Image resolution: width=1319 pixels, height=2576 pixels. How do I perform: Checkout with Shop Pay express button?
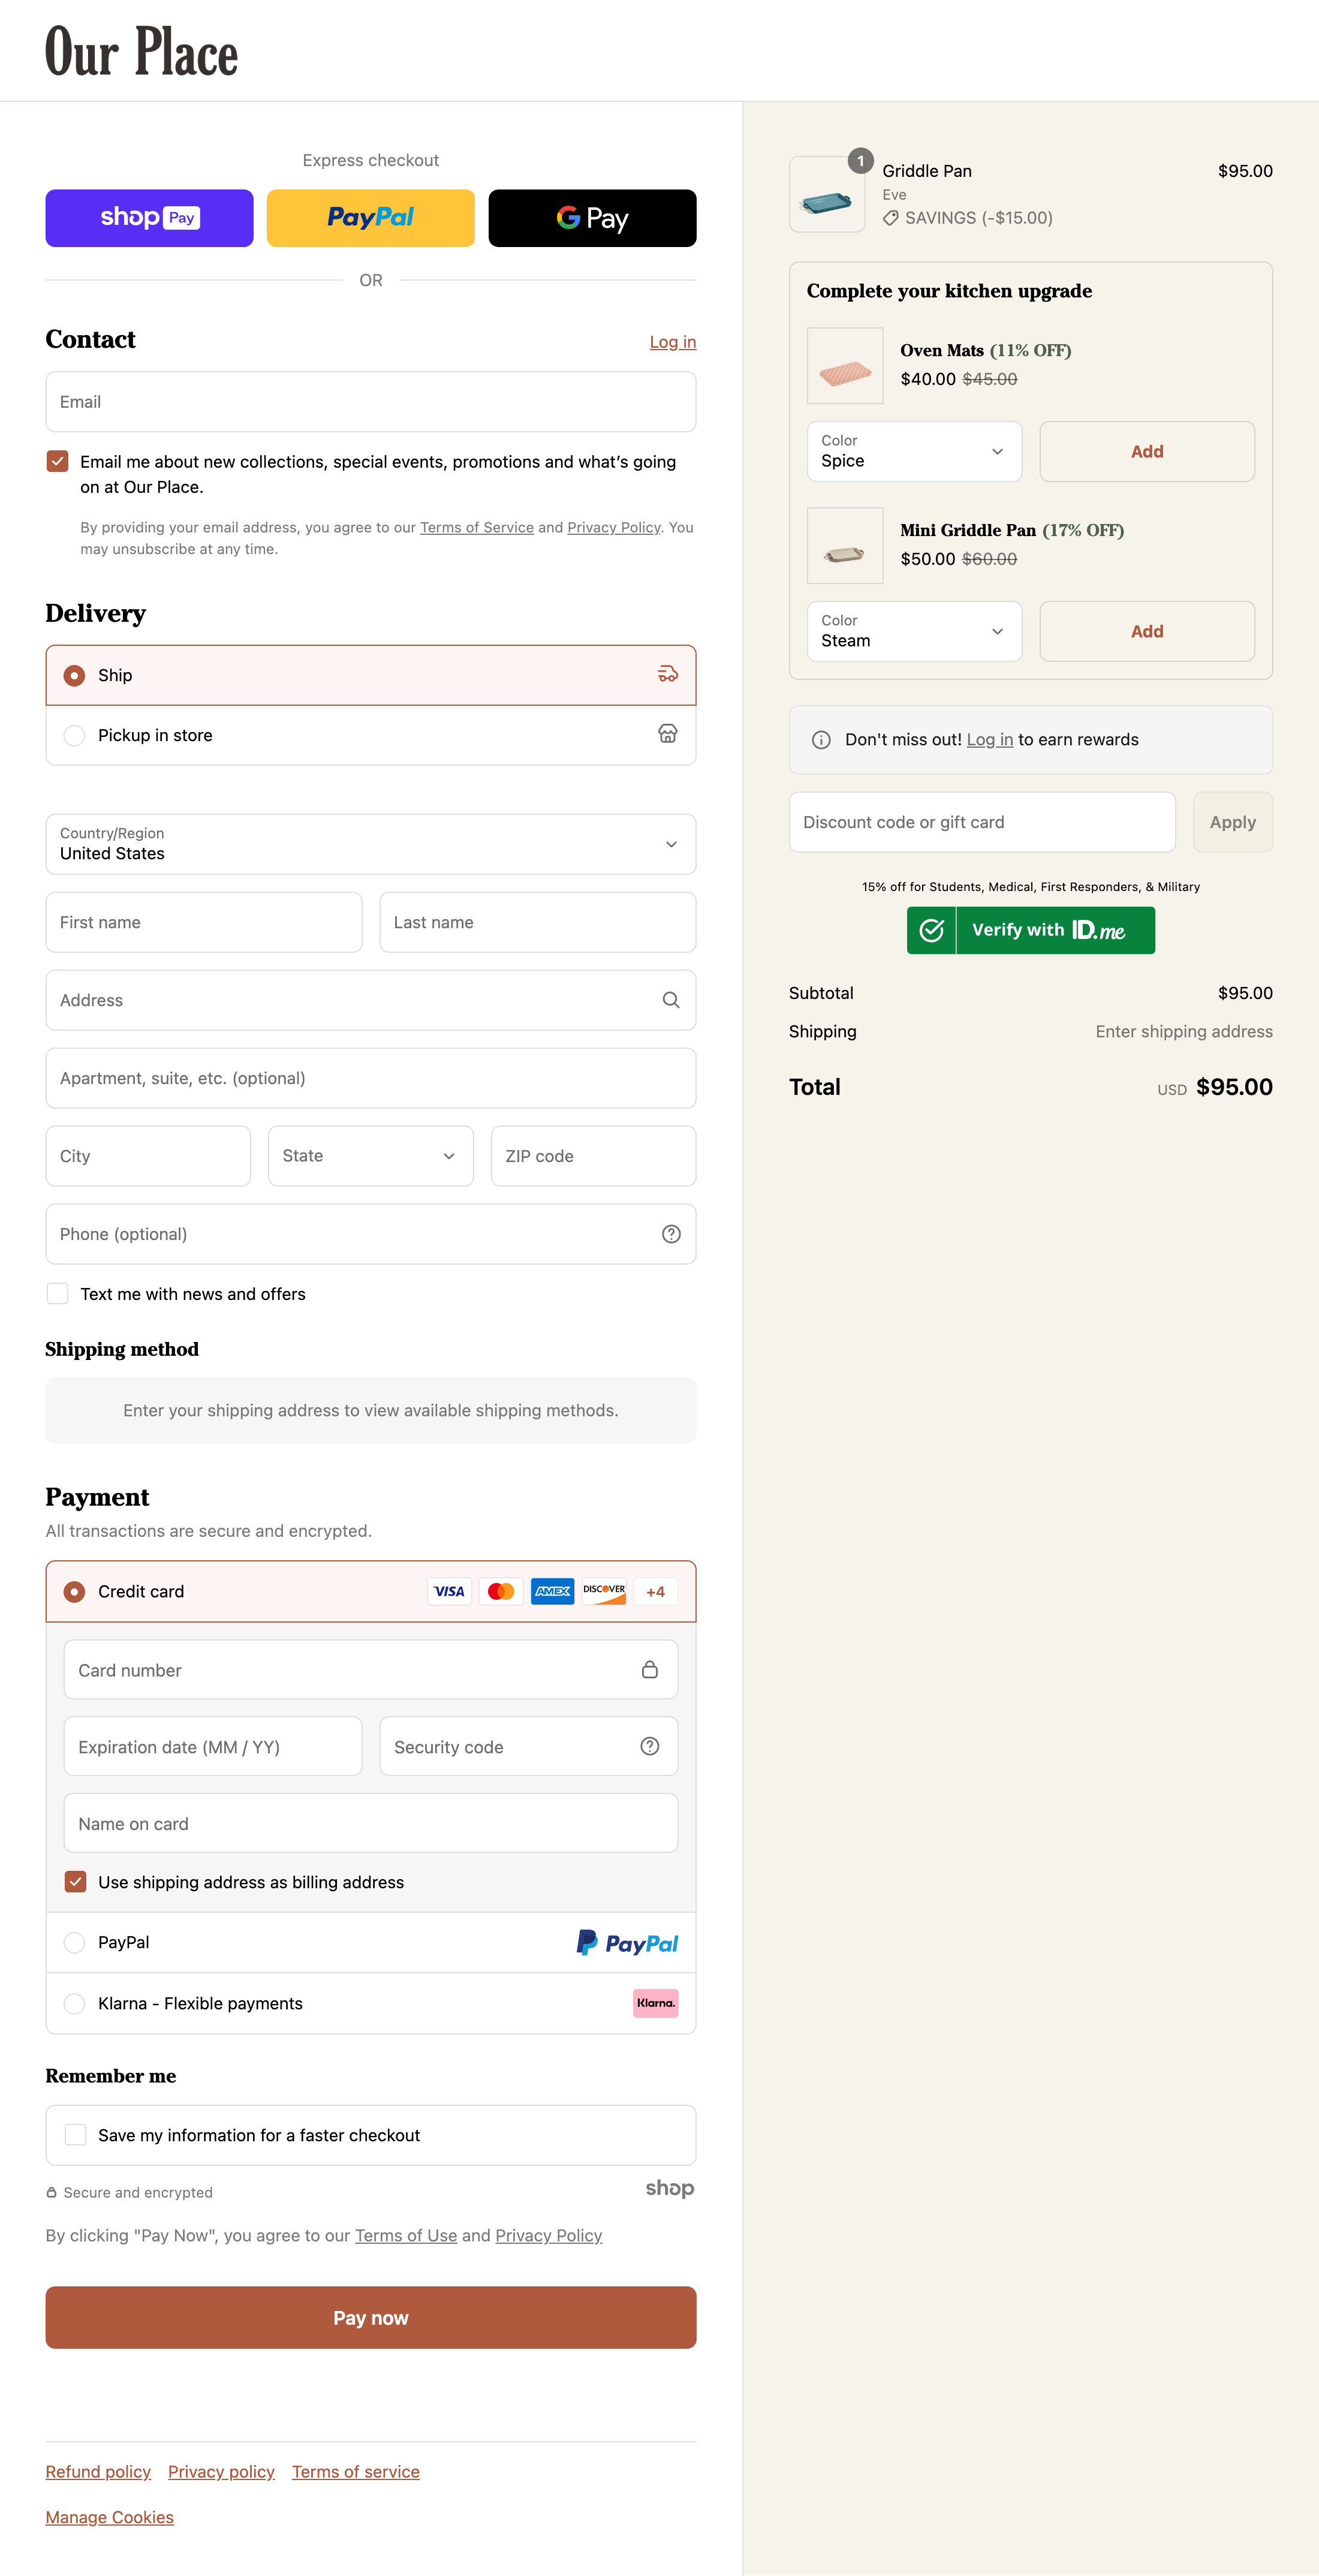click(x=148, y=217)
